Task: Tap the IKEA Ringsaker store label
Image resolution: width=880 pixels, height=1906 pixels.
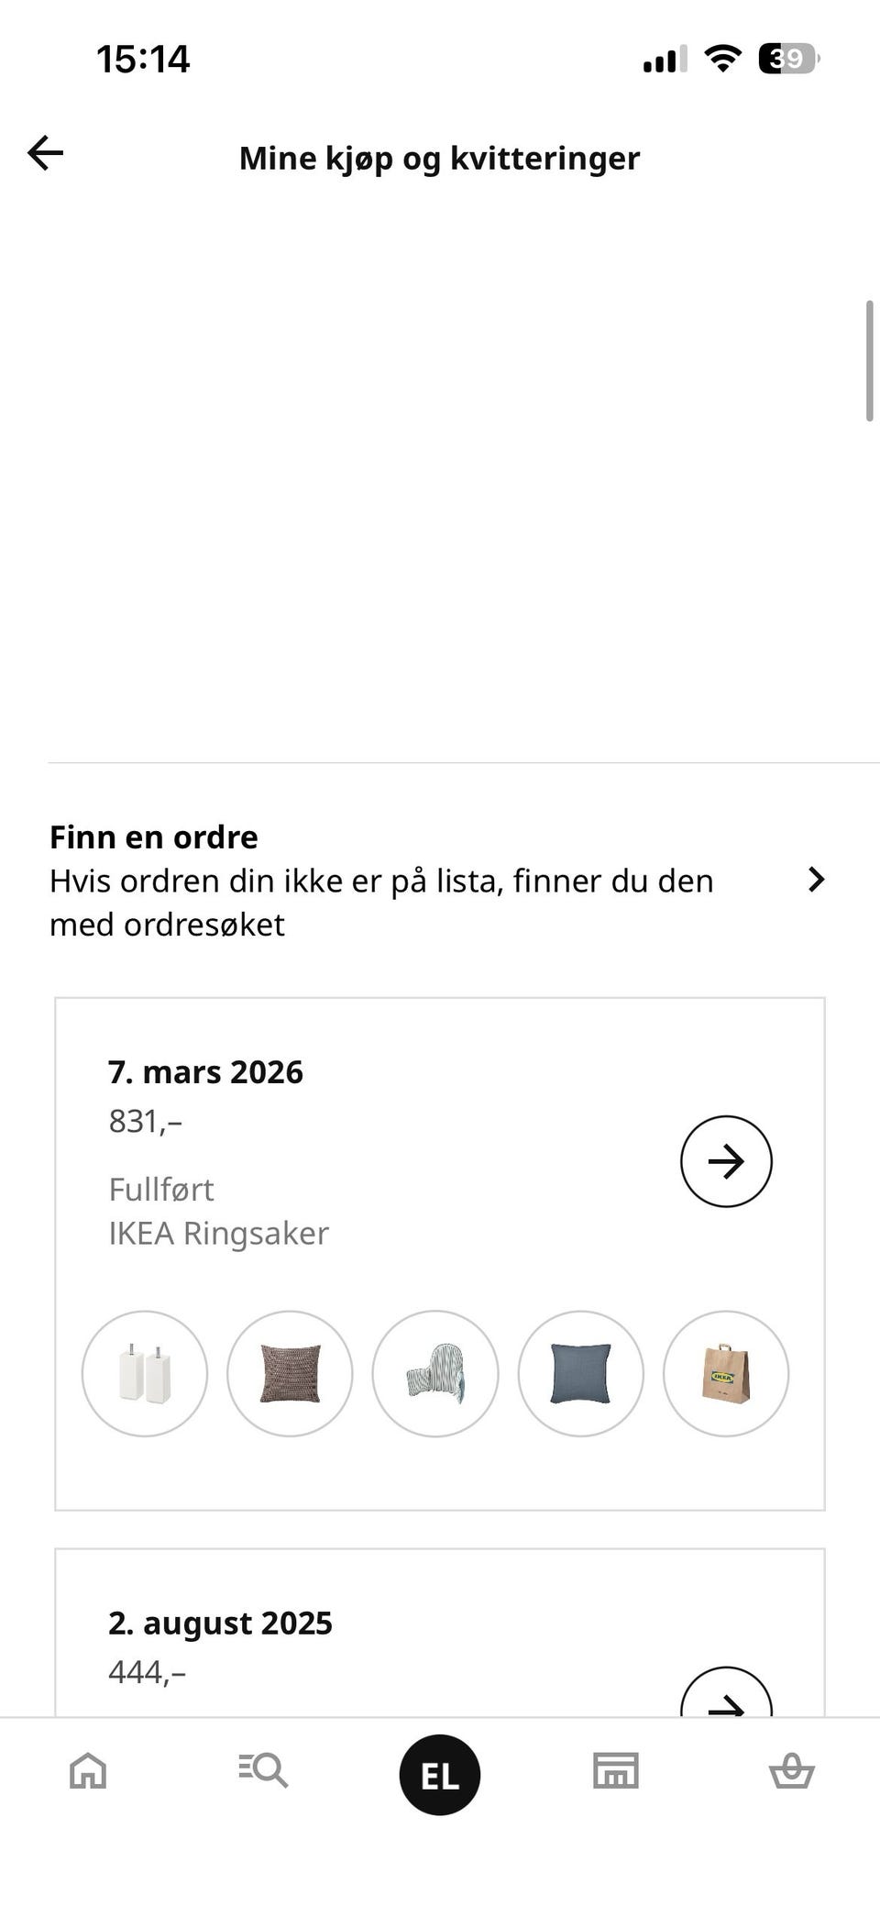Action: point(218,1234)
